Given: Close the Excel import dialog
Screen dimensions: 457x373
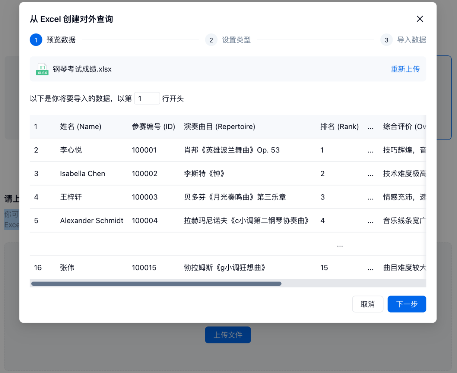Looking at the screenshot, I should point(420,19).
